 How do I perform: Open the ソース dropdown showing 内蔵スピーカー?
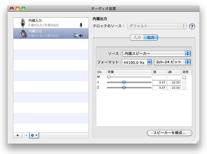click(157, 54)
